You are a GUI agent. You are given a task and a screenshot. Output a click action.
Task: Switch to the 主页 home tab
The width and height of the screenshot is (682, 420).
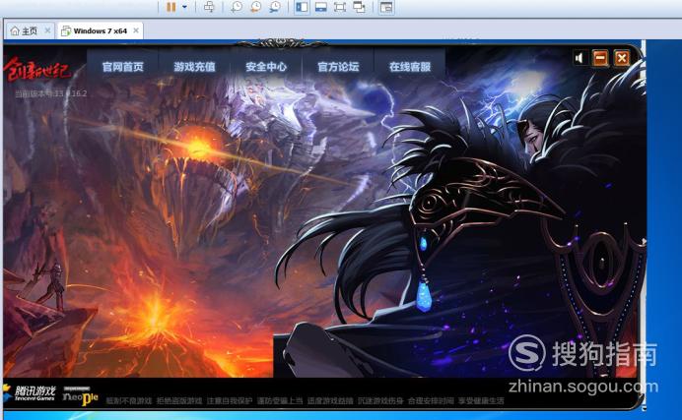pos(25,30)
